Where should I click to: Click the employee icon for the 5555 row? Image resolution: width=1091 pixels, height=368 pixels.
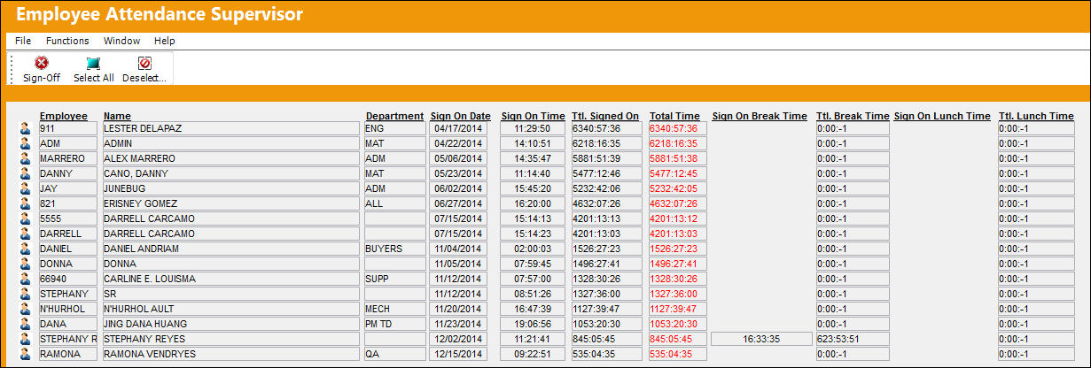pyautogui.click(x=25, y=218)
